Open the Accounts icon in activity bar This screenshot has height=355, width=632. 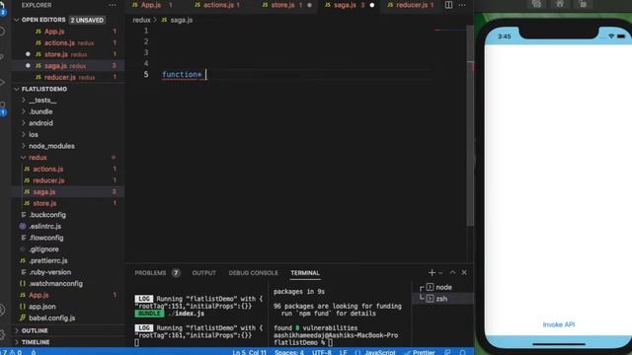(2, 310)
